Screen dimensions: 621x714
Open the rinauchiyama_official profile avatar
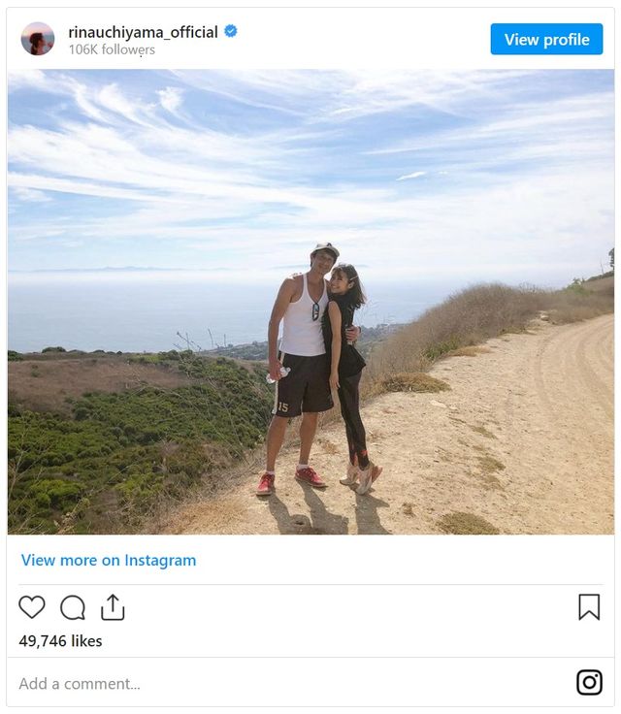click(x=38, y=39)
